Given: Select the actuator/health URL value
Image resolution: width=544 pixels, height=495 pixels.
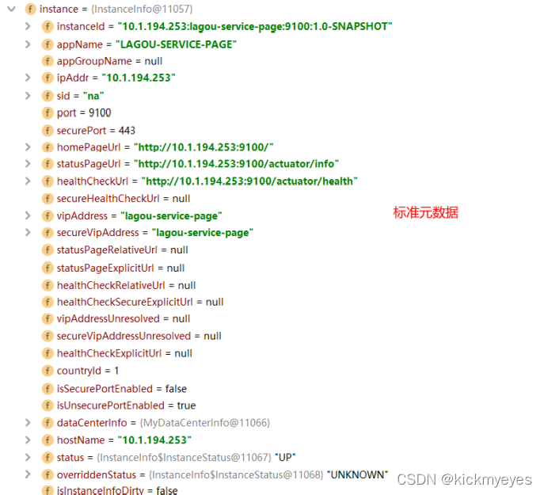Looking at the screenshot, I should (249, 181).
